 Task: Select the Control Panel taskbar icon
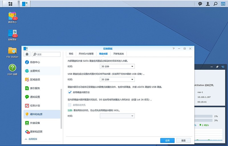click(x=25, y=4)
